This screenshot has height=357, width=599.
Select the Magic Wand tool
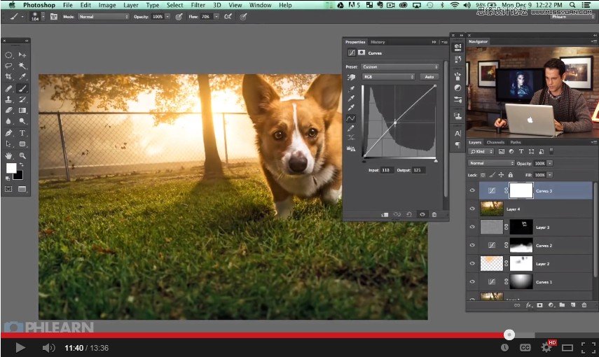(22, 65)
